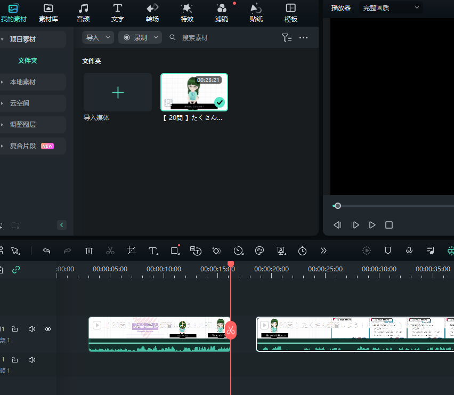Toggle visibility eye on video track 1
The image size is (454, 395).
[48, 329]
